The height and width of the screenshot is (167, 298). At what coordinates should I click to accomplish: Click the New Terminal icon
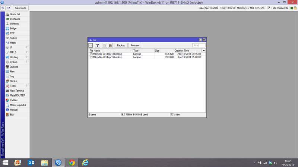tap(7, 91)
